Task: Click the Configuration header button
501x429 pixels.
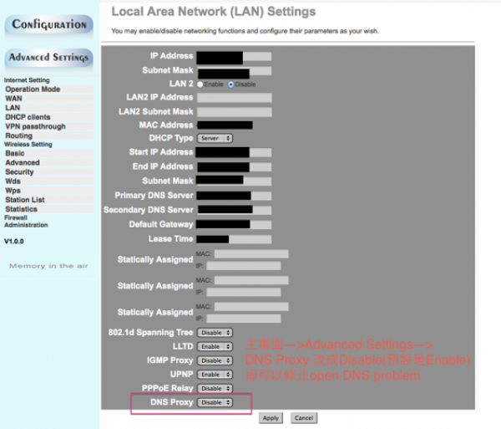Action: 48,24
